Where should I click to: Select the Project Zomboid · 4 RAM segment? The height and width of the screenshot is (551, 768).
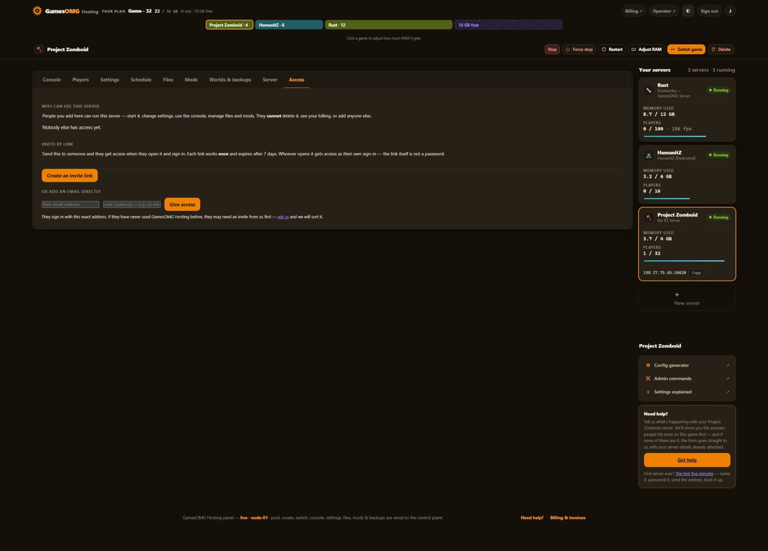tap(229, 25)
